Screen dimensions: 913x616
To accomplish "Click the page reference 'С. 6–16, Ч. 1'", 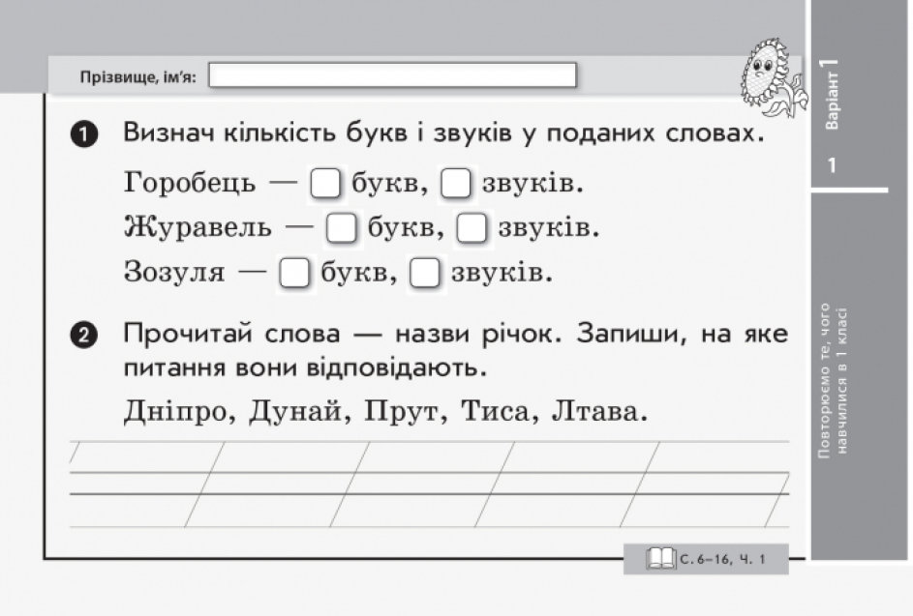I will click(722, 560).
